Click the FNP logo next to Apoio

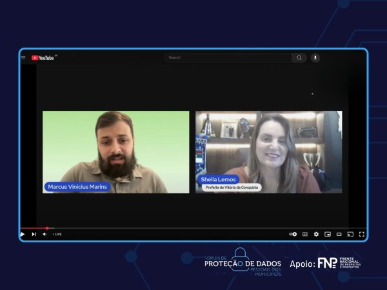(327, 263)
